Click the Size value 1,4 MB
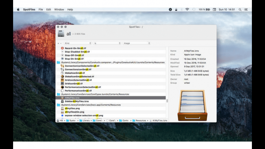The image size is (265, 149). point(196,71)
